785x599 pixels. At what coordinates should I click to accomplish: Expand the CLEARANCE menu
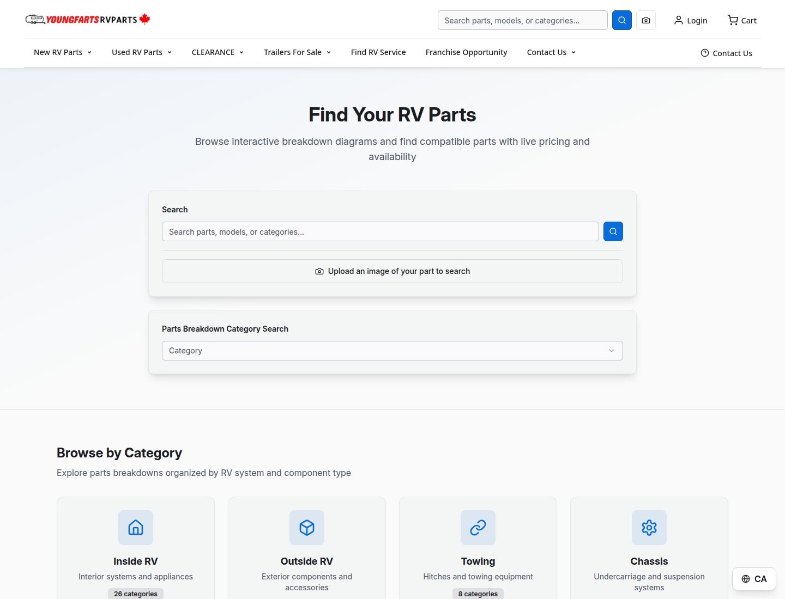coord(218,52)
